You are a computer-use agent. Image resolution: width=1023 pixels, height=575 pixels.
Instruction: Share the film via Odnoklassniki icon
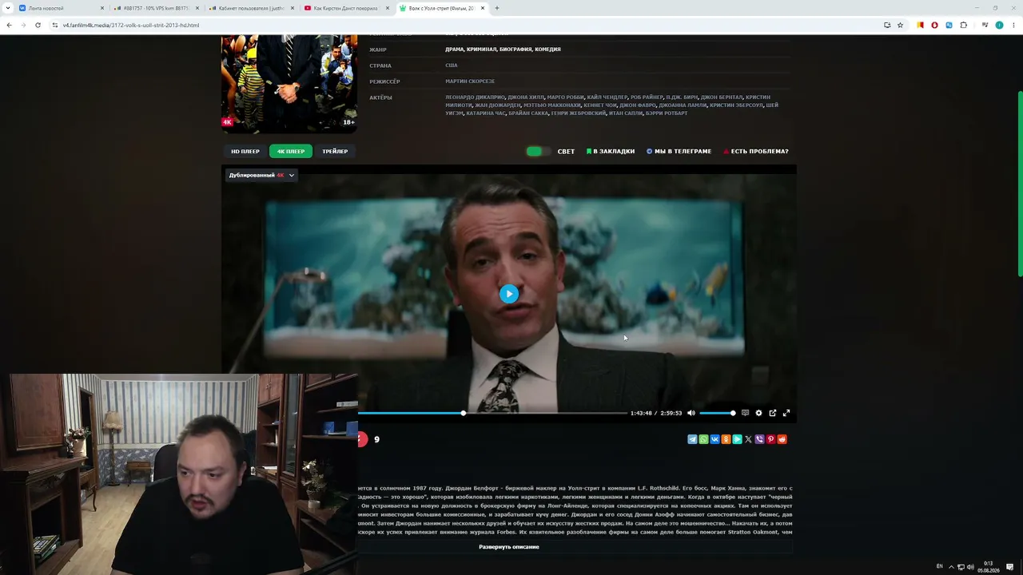click(726, 439)
